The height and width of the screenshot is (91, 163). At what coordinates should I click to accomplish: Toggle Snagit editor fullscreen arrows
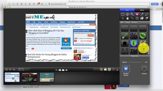point(148,7)
